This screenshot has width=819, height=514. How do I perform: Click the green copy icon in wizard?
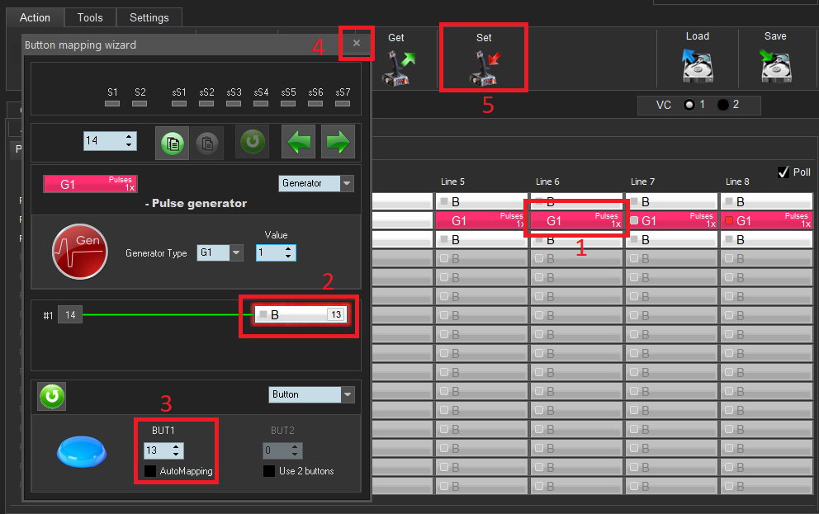click(173, 142)
